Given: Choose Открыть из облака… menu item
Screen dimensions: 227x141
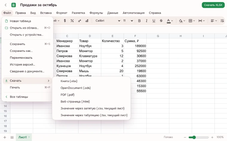Looking at the screenshot, I should click(27, 28).
